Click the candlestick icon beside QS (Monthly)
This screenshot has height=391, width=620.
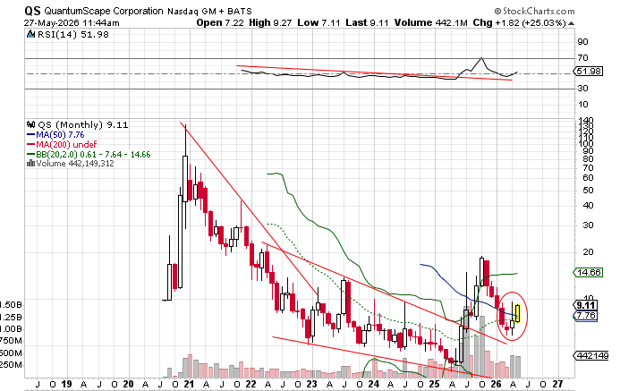pos(31,125)
